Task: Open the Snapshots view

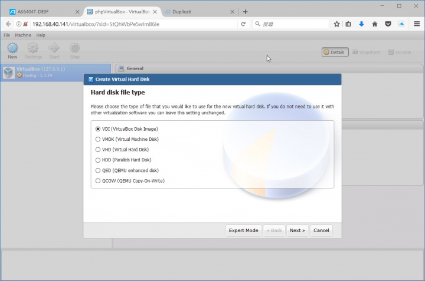Action: [366, 52]
